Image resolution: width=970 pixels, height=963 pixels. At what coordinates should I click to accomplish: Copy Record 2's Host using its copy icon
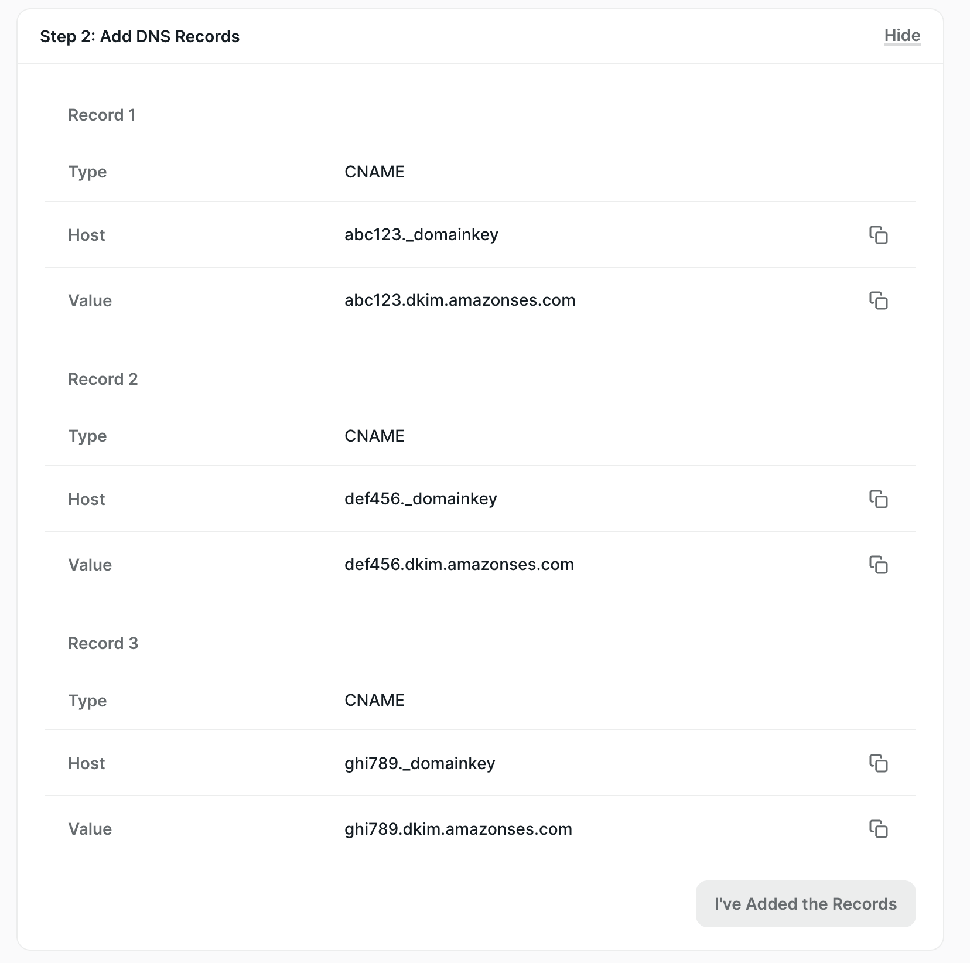click(x=880, y=500)
